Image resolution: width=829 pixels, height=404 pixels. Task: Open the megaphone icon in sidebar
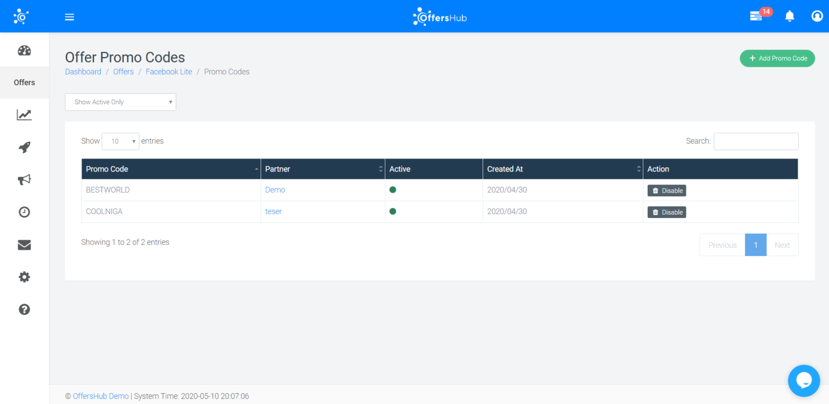point(24,180)
